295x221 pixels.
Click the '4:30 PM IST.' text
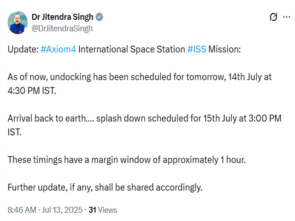pyautogui.click(x=32, y=91)
